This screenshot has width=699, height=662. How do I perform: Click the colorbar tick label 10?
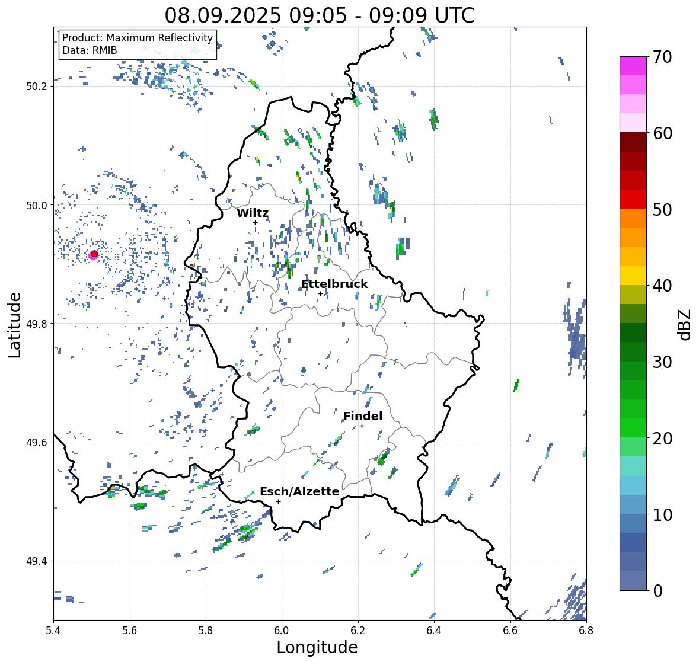coord(662,514)
